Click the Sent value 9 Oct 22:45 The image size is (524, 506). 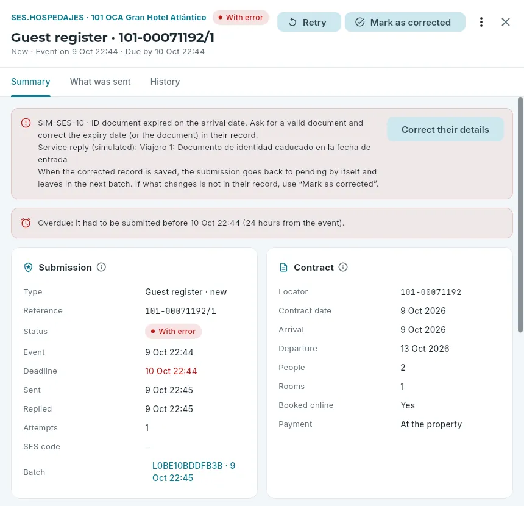[169, 390]
